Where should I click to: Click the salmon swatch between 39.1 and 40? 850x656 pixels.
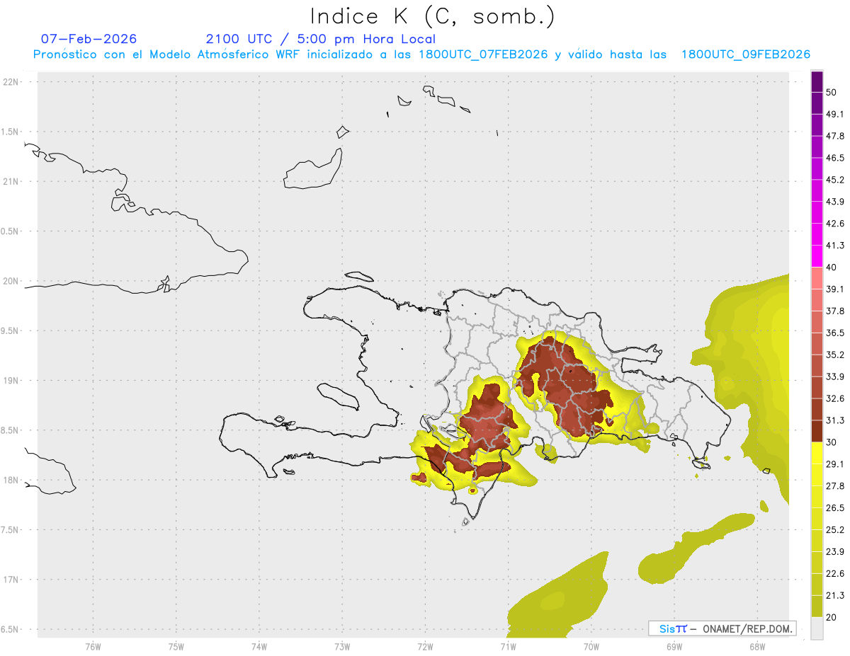coord(817,278)
